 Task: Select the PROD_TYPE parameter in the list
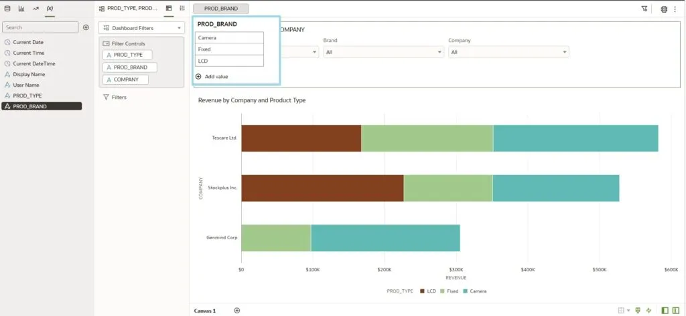coord(27,96)
